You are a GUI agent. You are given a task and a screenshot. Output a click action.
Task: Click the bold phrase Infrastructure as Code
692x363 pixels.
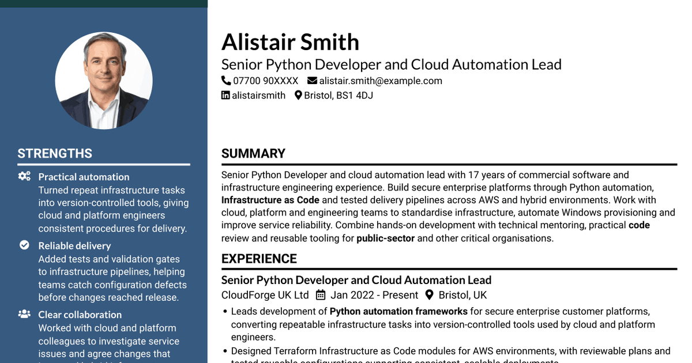click(270, 200)
